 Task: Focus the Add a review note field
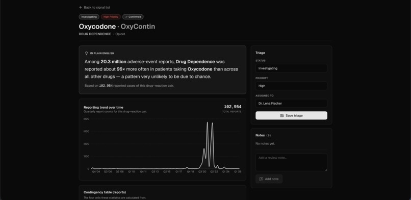pos(291,162)
